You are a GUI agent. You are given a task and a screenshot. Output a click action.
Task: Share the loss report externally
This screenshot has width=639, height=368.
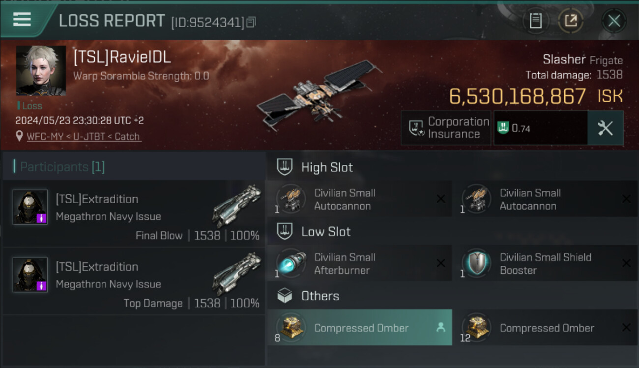pos(571,21)
